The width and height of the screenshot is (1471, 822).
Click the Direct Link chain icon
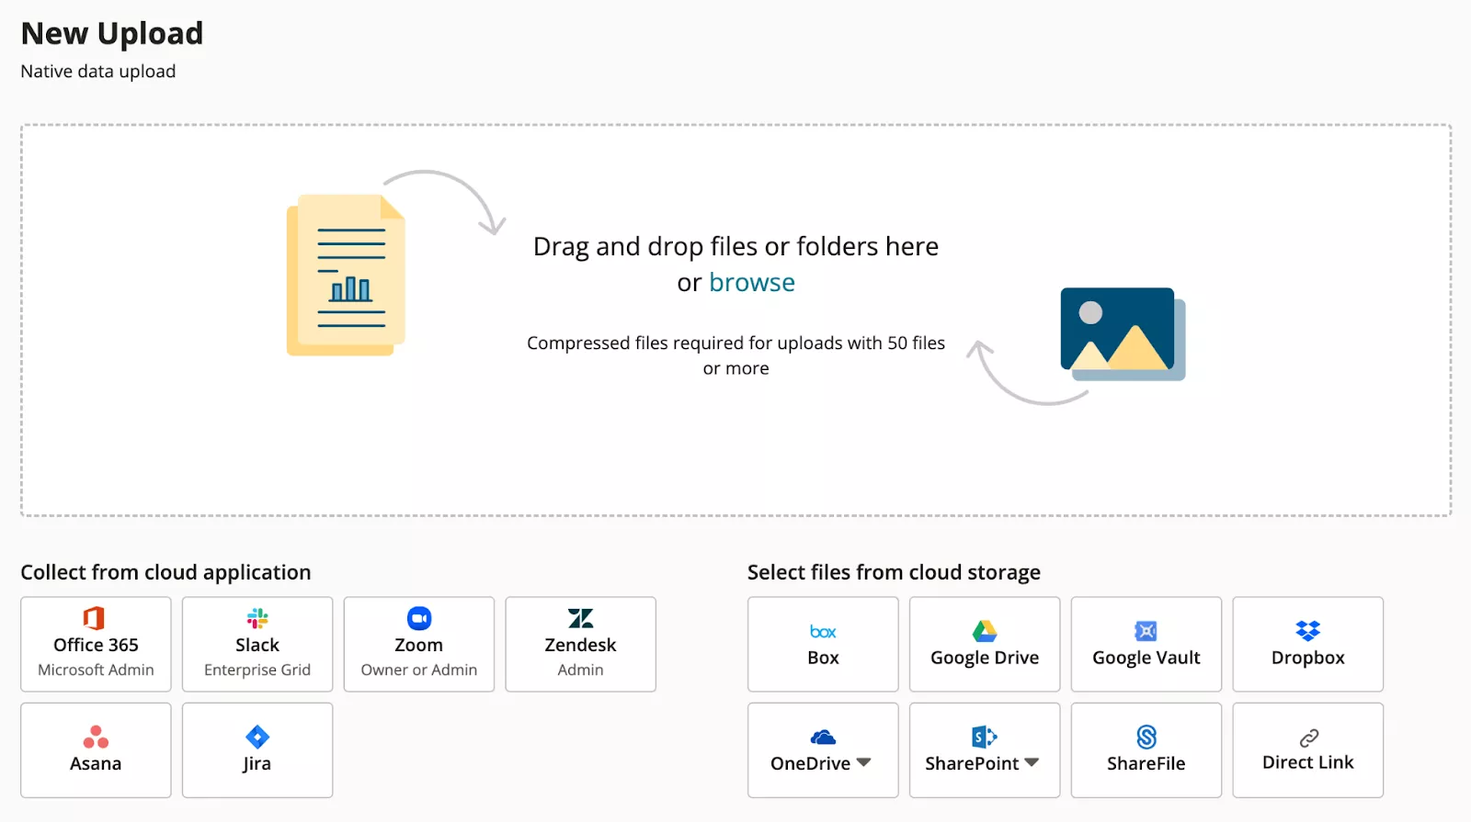point(1308,738)
